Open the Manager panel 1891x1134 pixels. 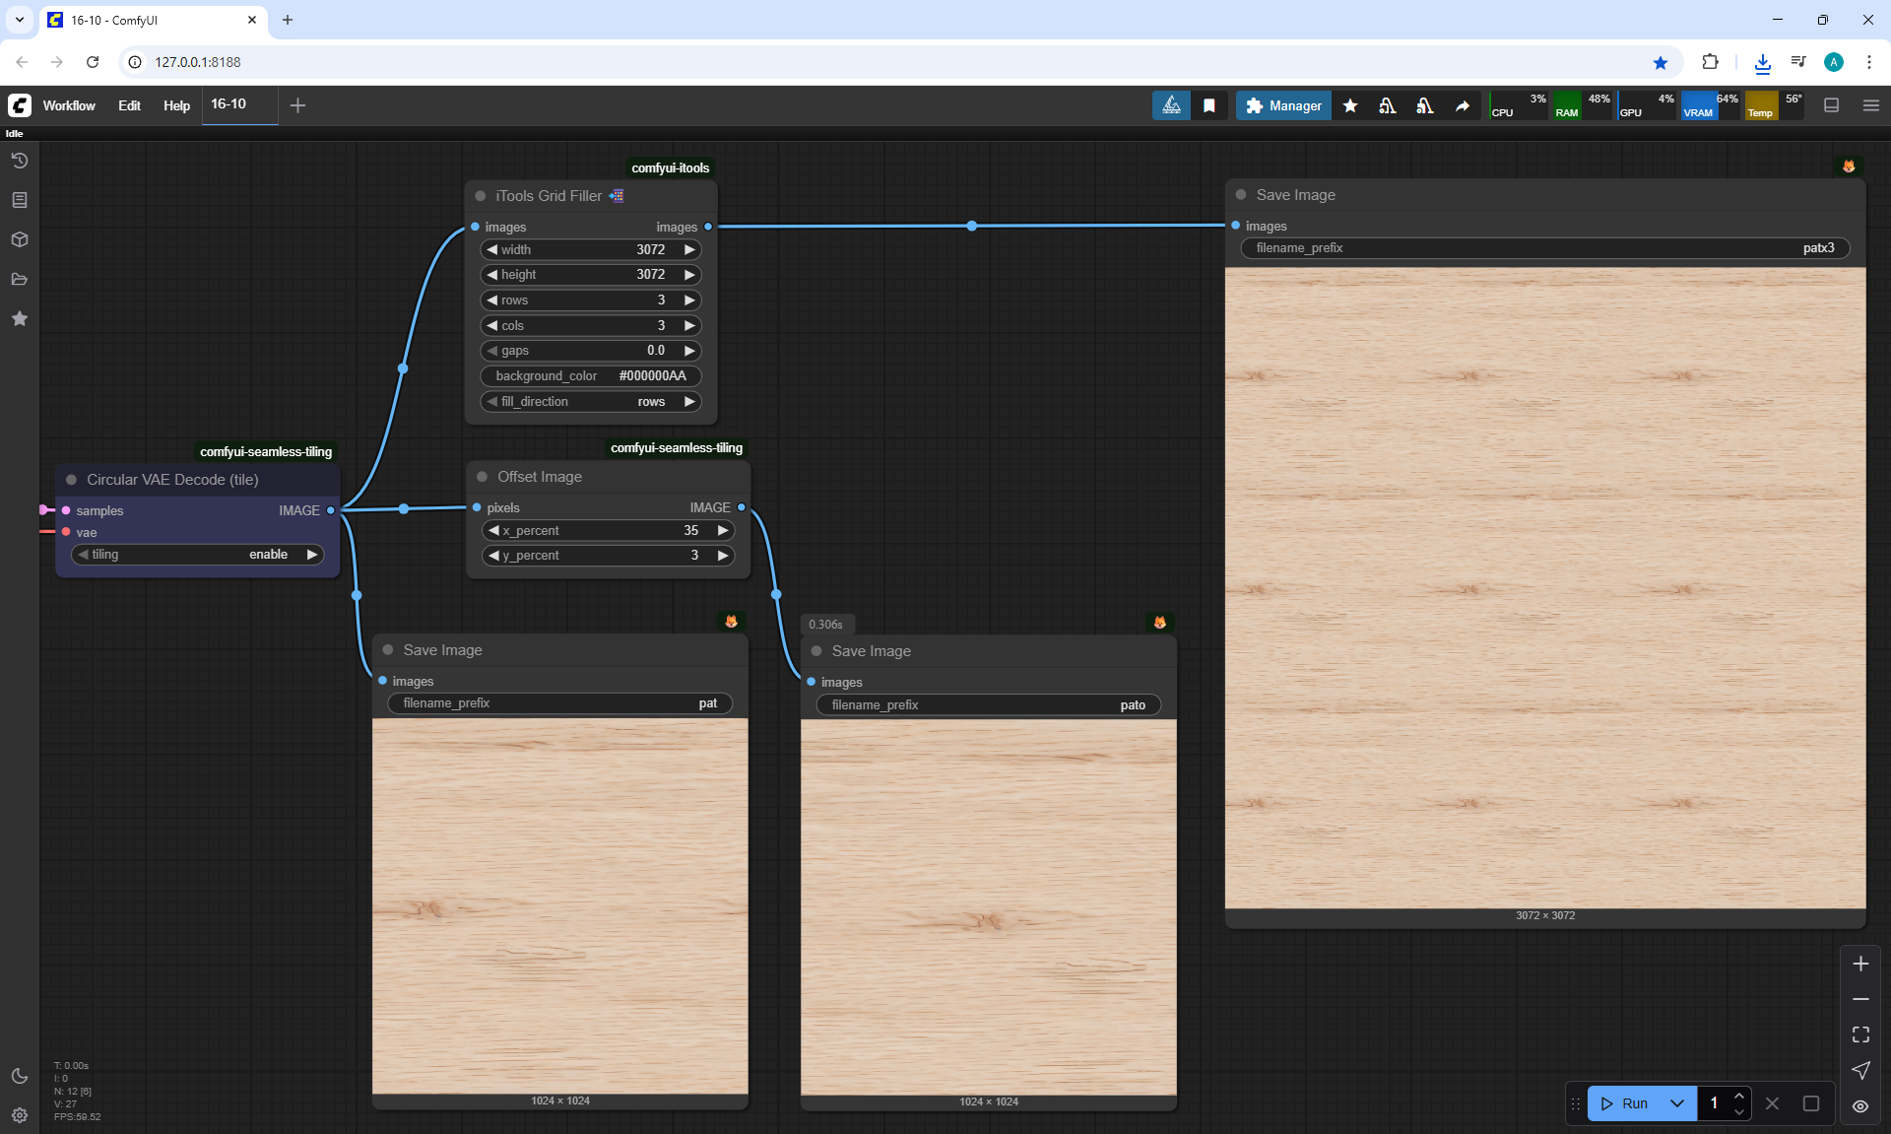(1283, 105)
